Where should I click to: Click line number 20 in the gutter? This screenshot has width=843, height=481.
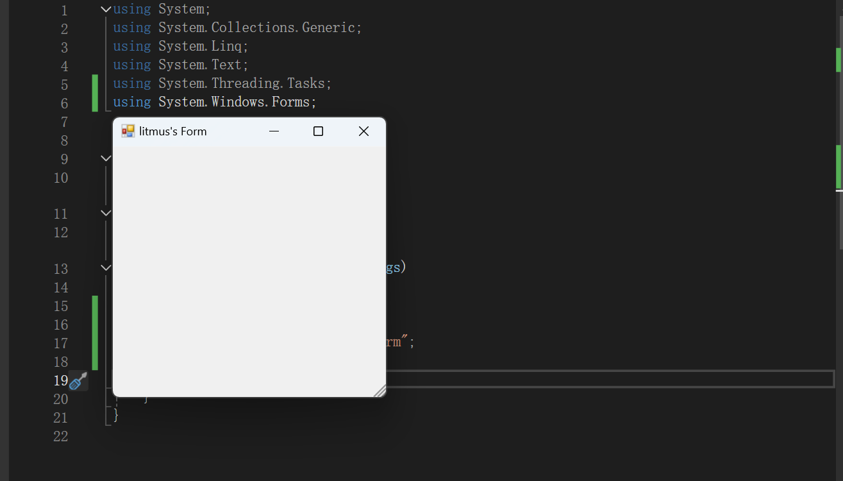point(61,399)
